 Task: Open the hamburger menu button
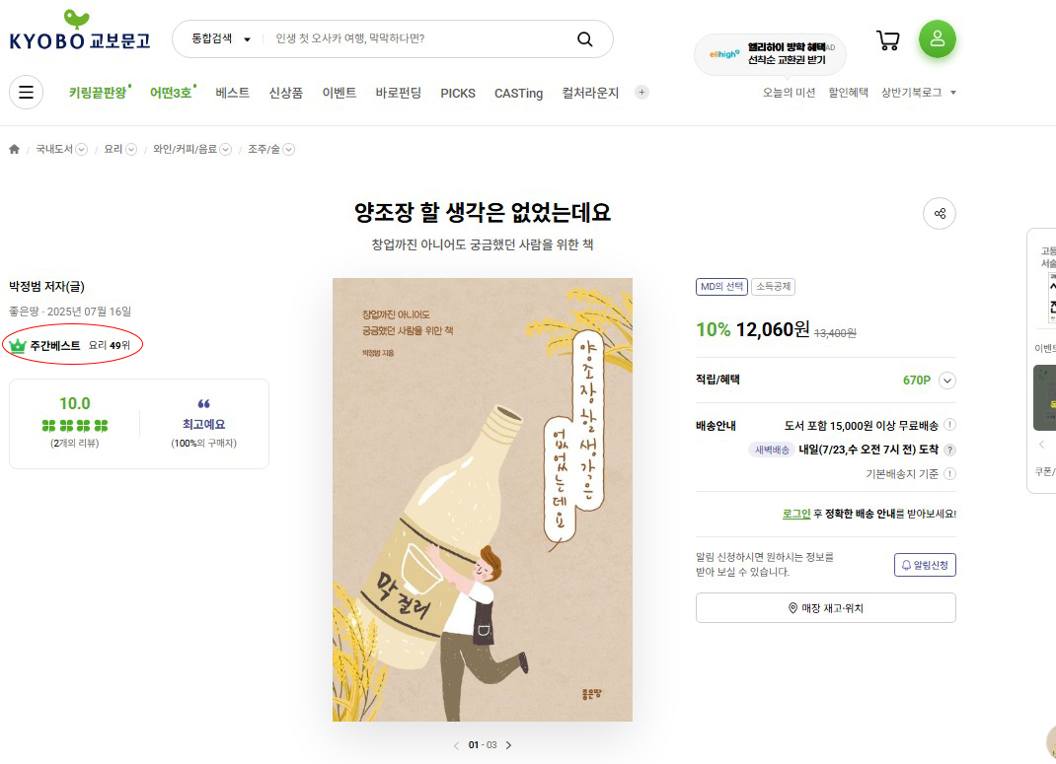click(x=27, y=92)
